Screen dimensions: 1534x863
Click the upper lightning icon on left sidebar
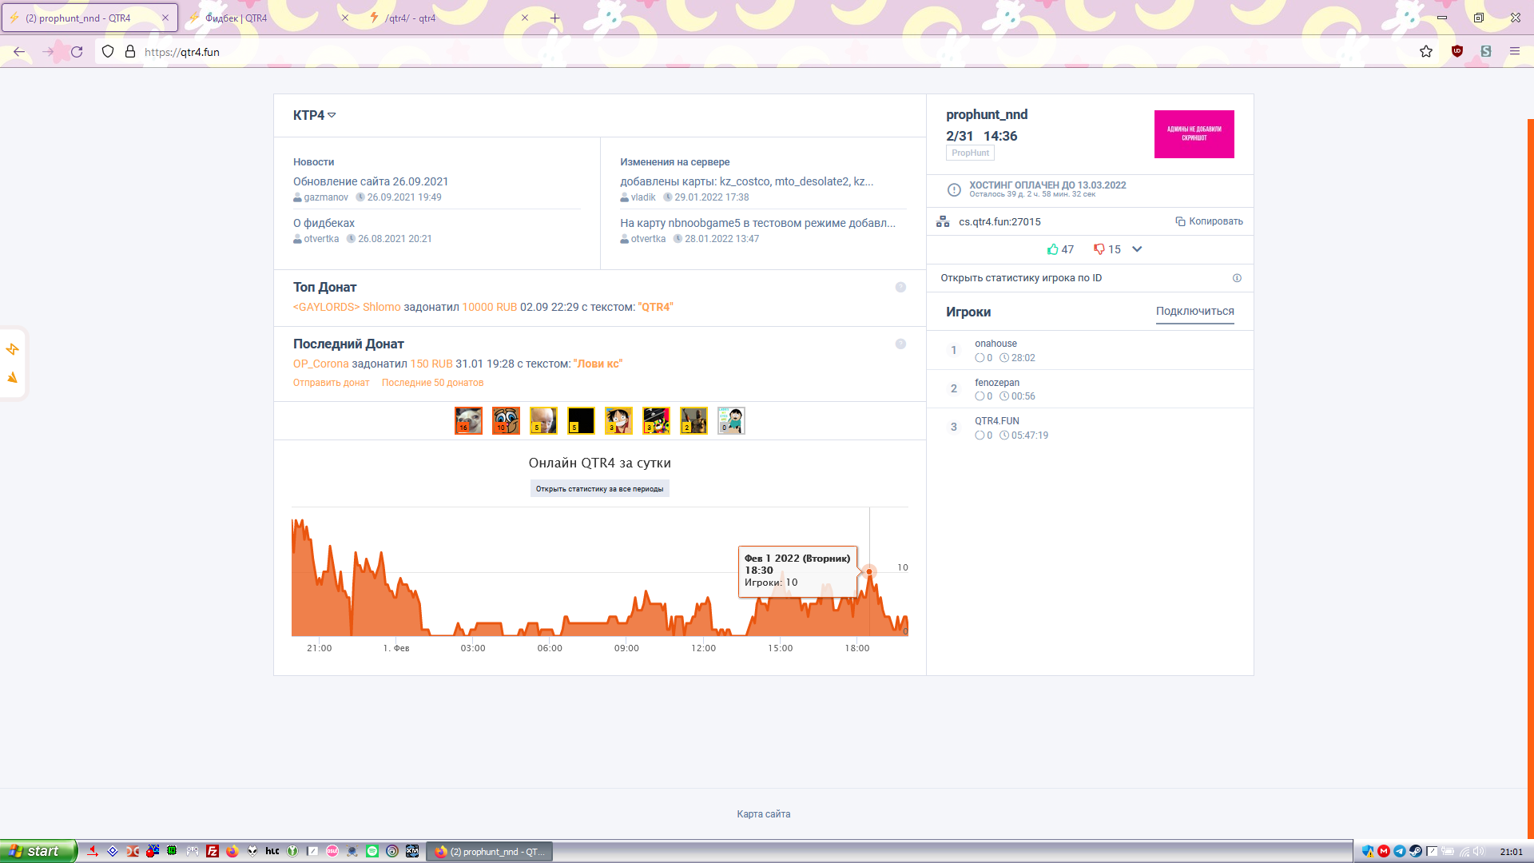coord(13,349)
